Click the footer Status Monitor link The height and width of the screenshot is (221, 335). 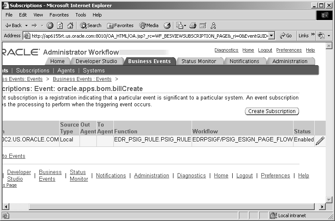pos(79,175)
